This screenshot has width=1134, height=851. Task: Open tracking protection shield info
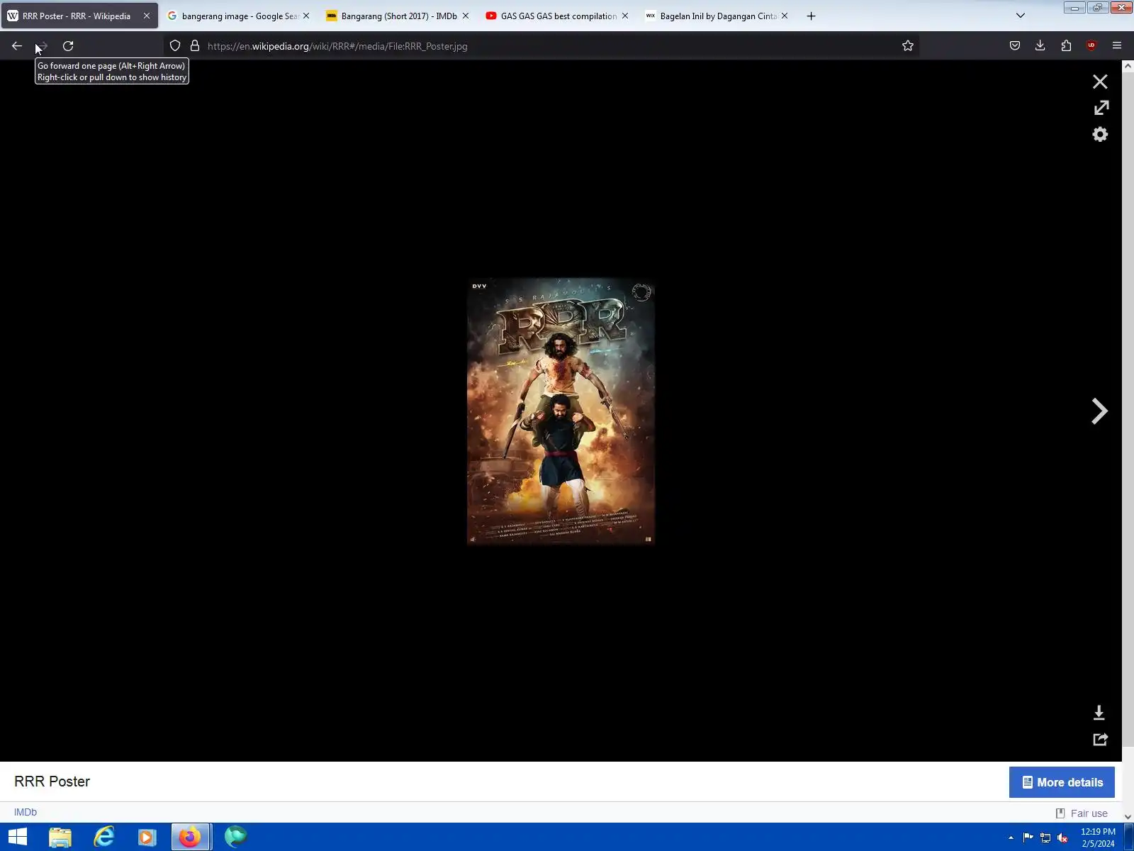[175, 46]
